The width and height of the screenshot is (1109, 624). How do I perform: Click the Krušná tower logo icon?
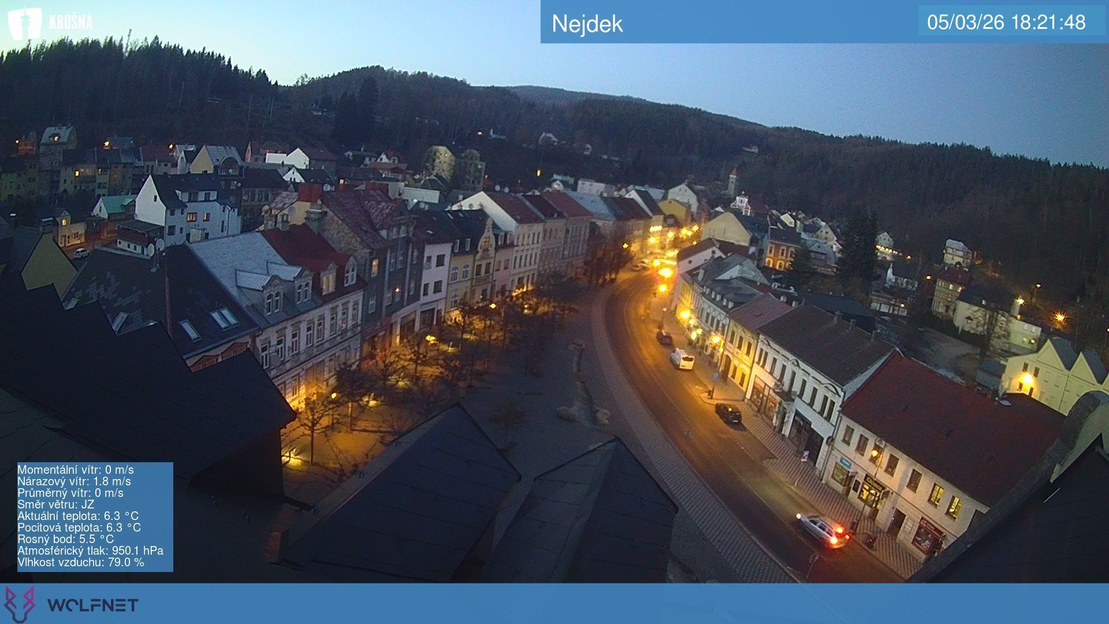[24, 23]
